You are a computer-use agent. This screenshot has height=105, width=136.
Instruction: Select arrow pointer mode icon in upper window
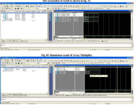coord(112,6)
